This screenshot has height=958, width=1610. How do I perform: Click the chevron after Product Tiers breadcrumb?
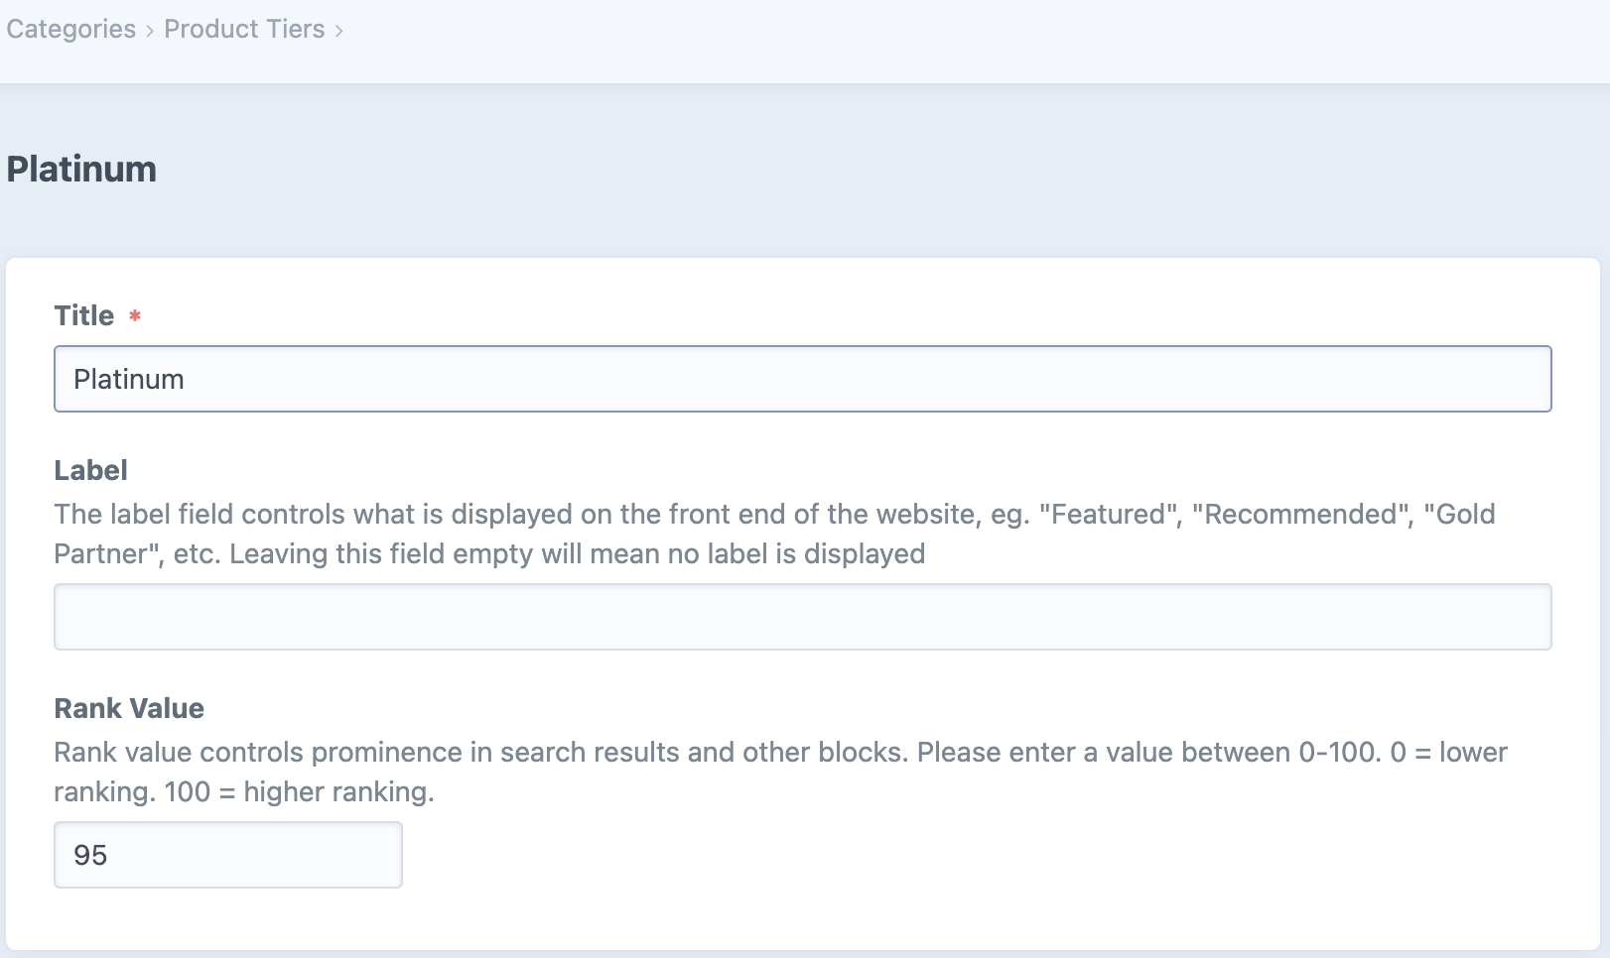(338, 31)
